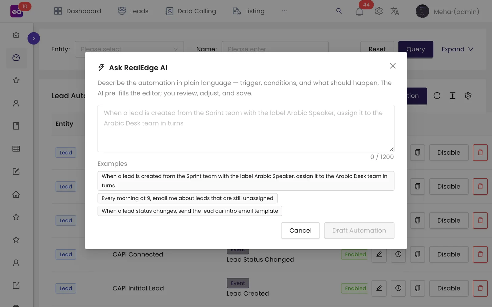492x307 pixels.
Task: Open notifications bell with 44 badge
Action: click(x=359, y=12)
